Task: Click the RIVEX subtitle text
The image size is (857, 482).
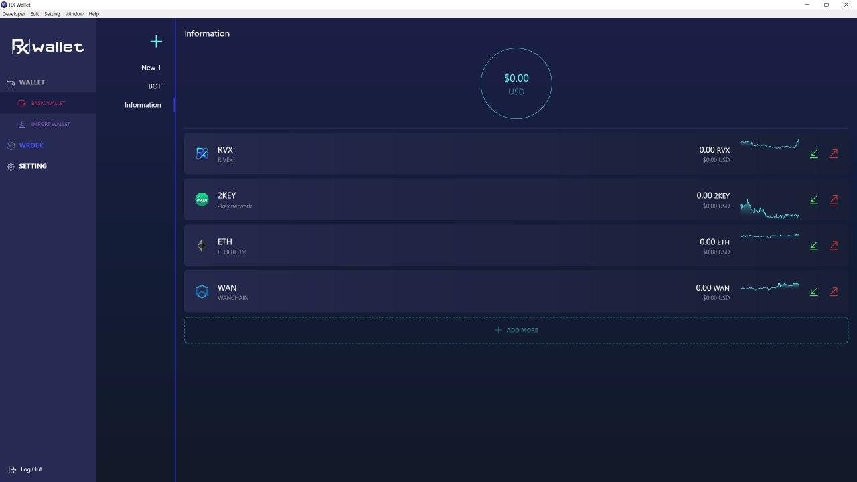Action: coord(225,160)
